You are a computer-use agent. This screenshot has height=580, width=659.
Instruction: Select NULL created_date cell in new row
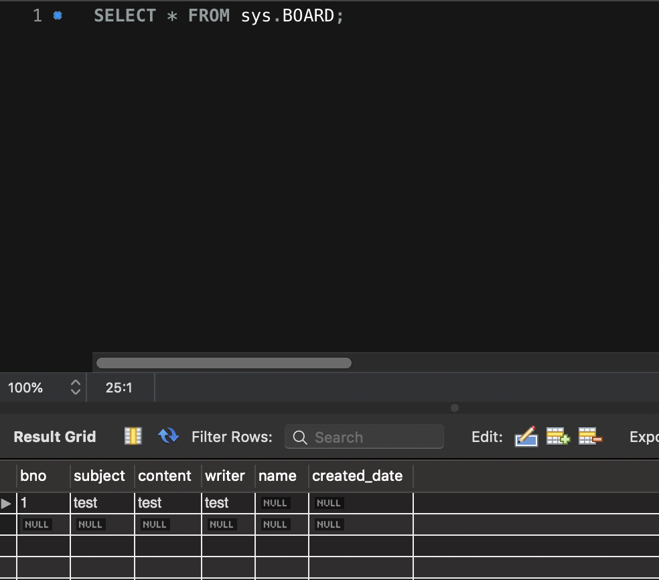point(361,524)
